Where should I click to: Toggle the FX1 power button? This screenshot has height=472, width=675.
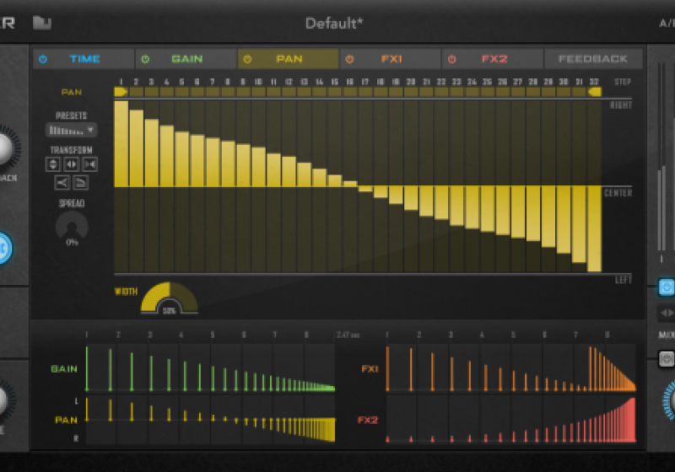click(x=348, y=59)
